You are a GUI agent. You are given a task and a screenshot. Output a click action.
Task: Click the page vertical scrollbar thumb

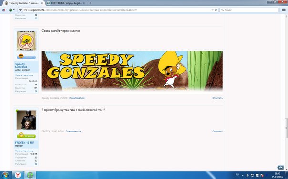286,128
